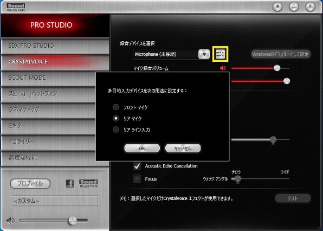
Task: Switch to the CRYSTALVOICE tab
Action: click(x=55, y=62)
